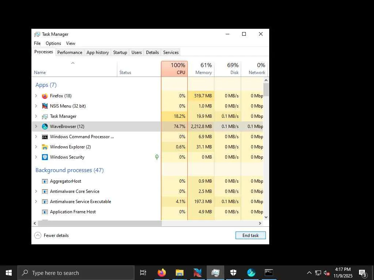Click the Antimalware Service Executable icon

click(x=45, y=202)
